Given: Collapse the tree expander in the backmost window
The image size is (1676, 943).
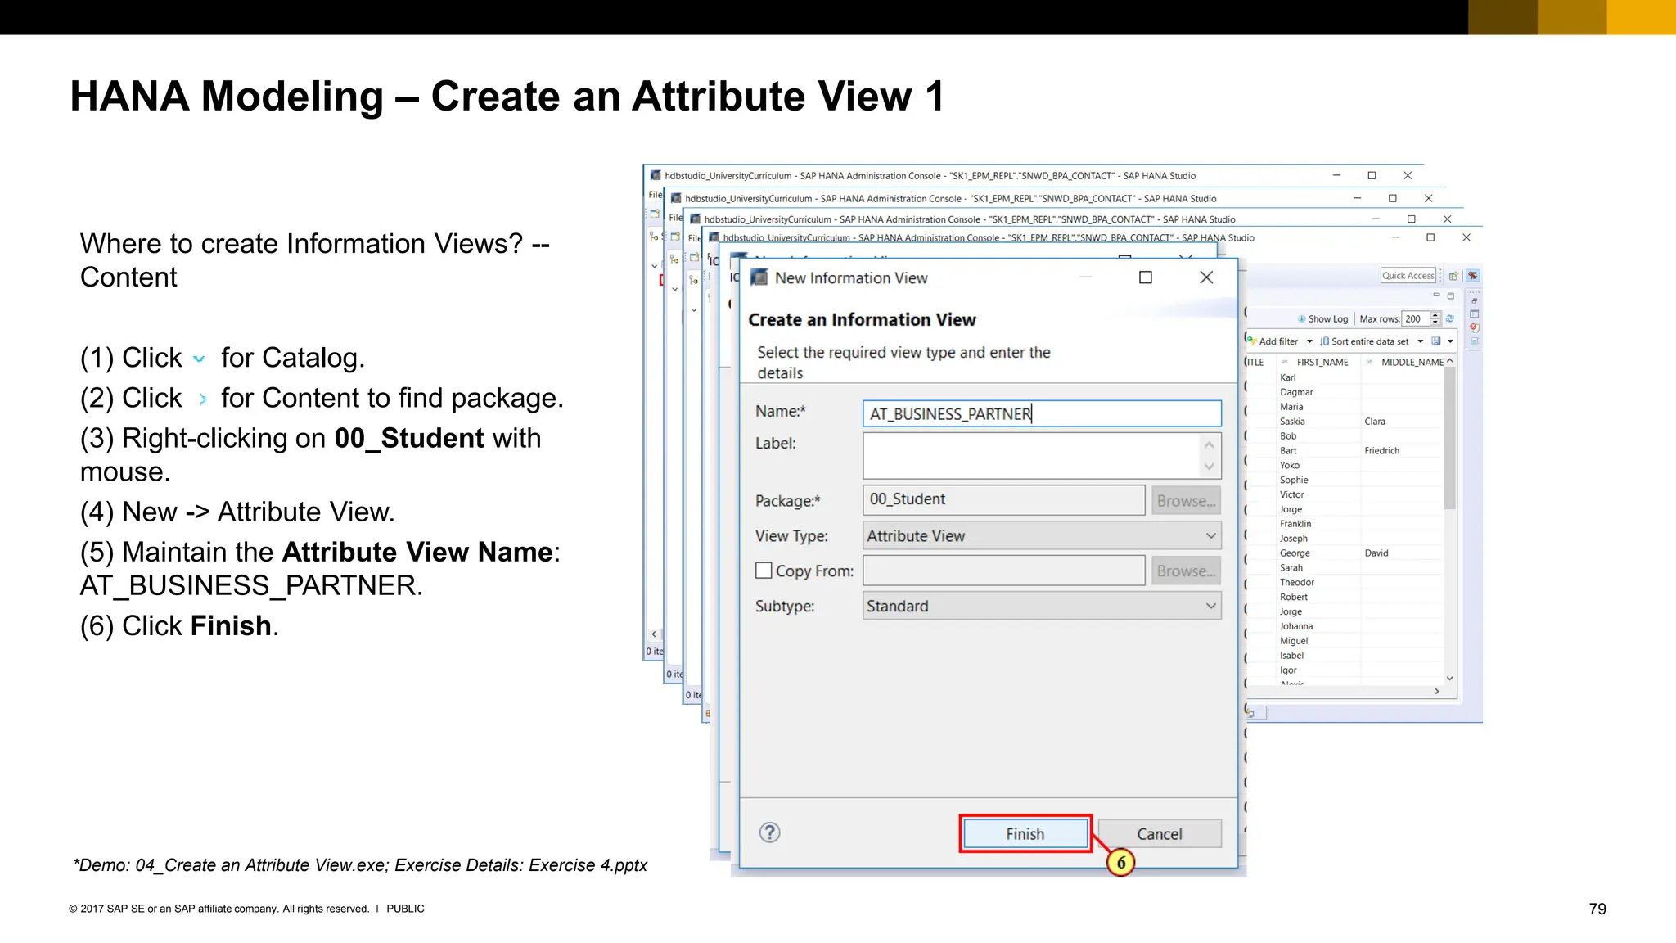Looking at the screenshot, I should click(654, 266).
